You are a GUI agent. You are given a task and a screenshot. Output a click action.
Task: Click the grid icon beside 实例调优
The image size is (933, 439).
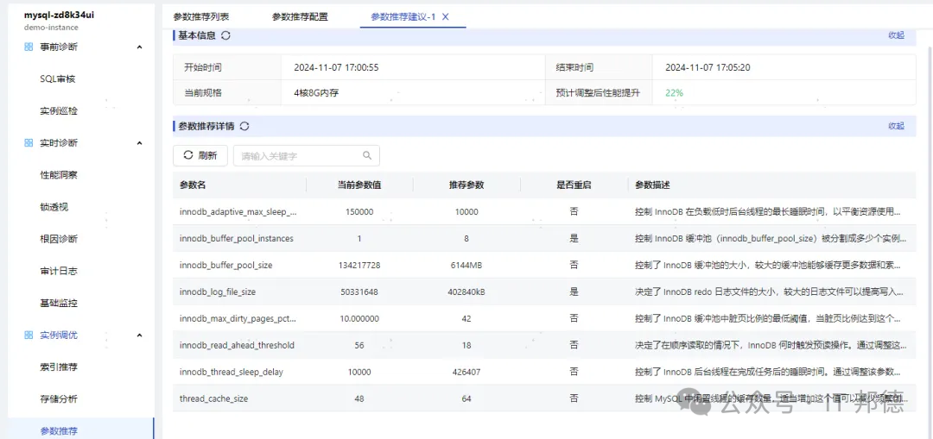(29, 335)
